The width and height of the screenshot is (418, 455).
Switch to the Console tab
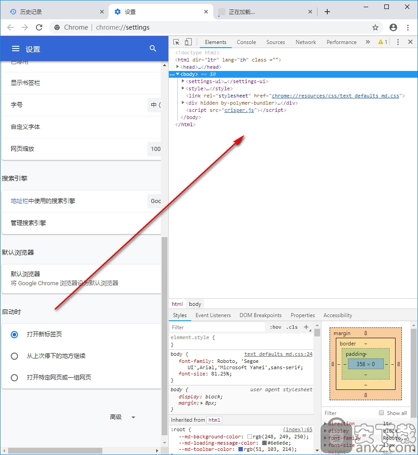click(246, 42)
